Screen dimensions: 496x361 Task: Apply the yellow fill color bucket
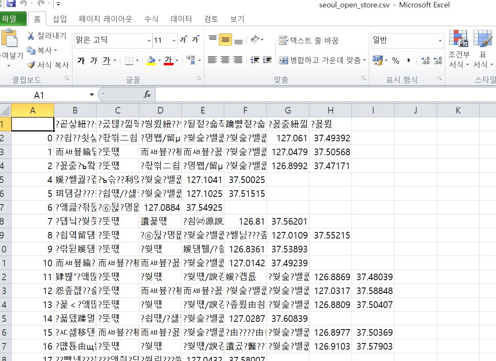[x=151, y=60]
